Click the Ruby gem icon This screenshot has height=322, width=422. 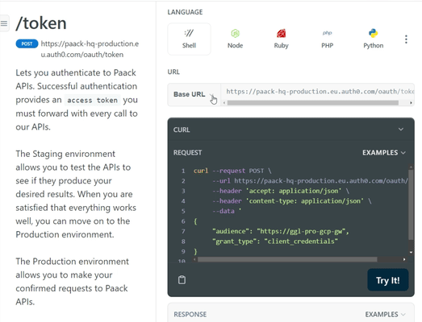tap(282, 33)
